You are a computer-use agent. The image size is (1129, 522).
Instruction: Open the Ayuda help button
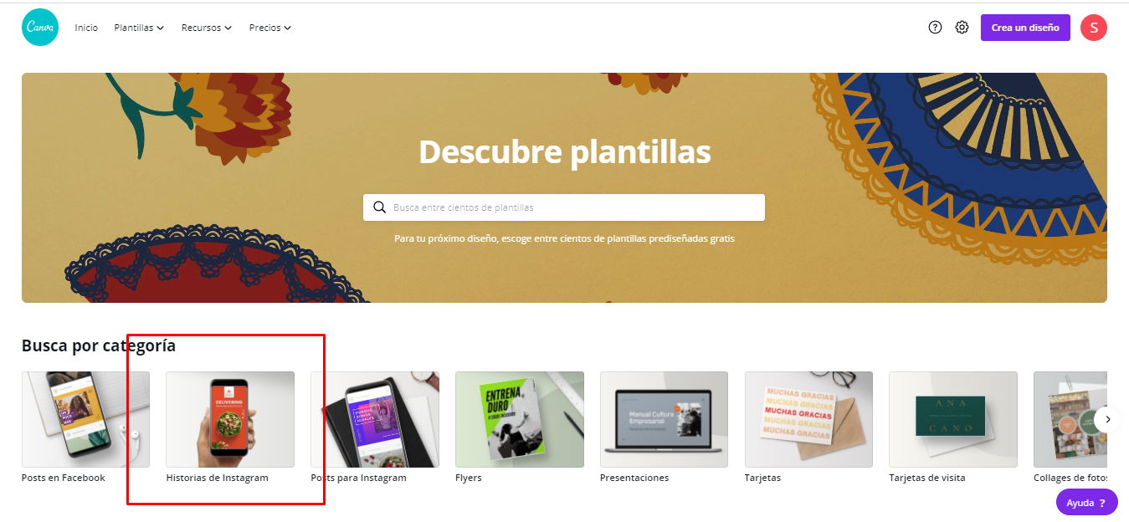1087,503
